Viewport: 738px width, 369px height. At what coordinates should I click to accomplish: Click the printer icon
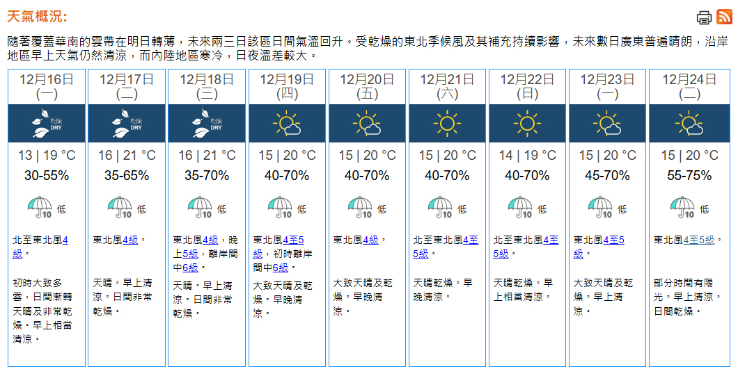point(704,17)
